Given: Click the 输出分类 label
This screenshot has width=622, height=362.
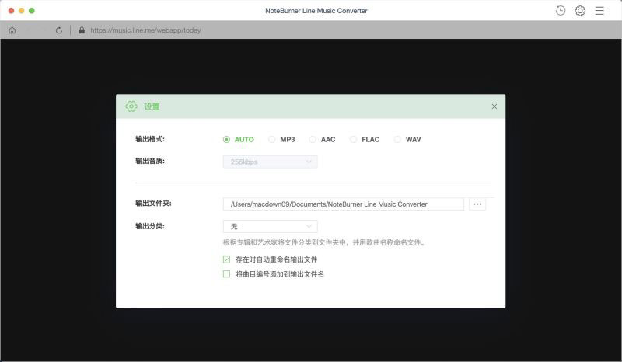Looking at the screenshot, I should (x=150, y=226).
